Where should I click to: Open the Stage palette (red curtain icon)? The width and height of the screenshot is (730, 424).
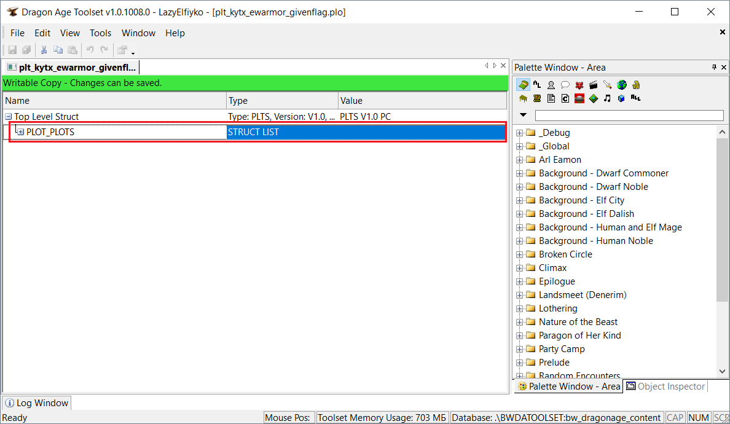579,98
